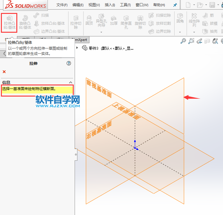Open the 工具(T) menu
Viewport: 223px width, 215px height.
click(125, 5)
